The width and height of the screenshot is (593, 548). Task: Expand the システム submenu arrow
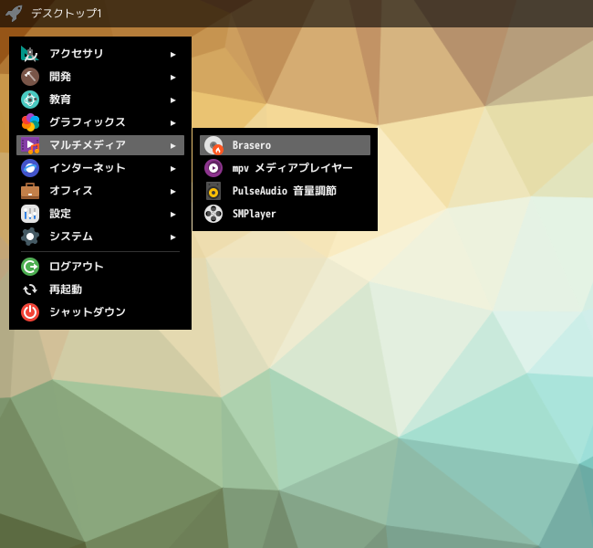click(x=172, y=237)
